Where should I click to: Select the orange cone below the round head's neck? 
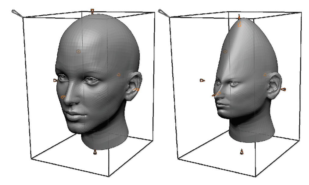tap(95, 152)
